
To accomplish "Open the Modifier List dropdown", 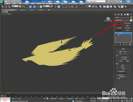I will pyautogui.click(x=131, y=20).
